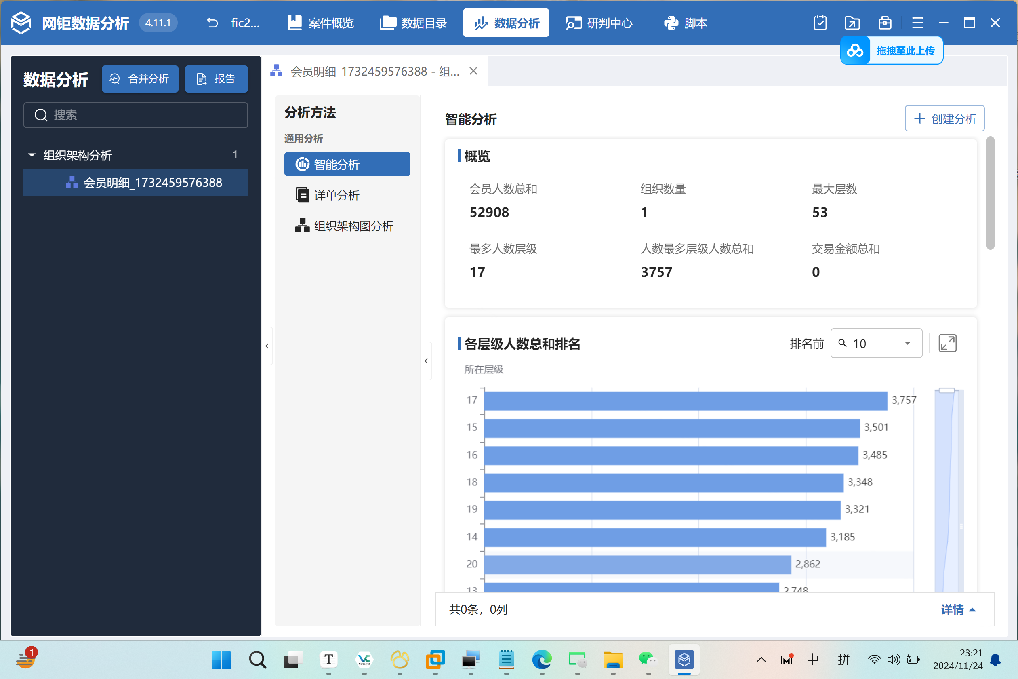Open the notepad icon on taskbar

click(x=507, y=660)
